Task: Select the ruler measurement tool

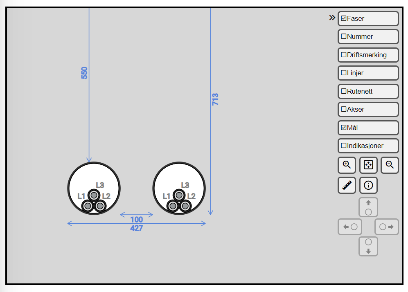Action: point(347,185)
